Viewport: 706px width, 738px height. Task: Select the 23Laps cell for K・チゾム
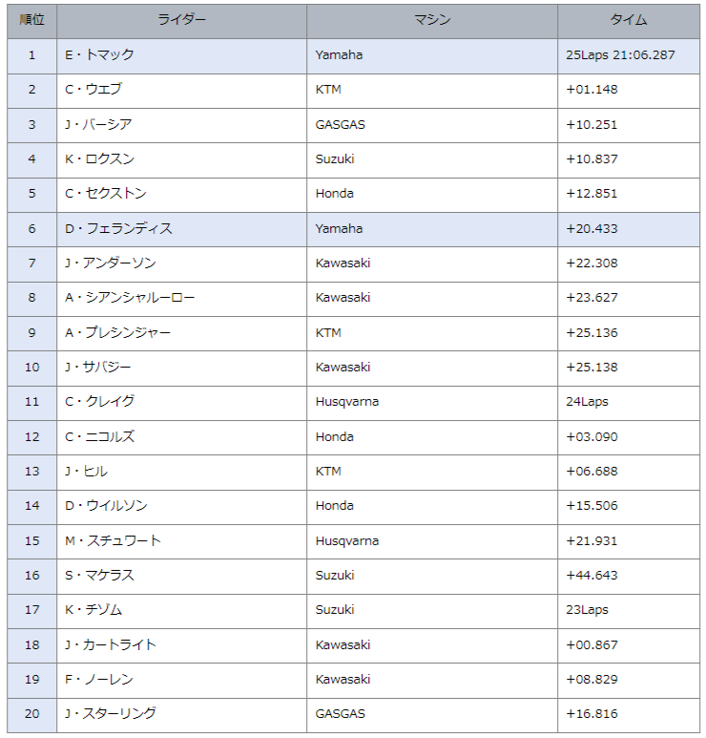coord(587,610)
